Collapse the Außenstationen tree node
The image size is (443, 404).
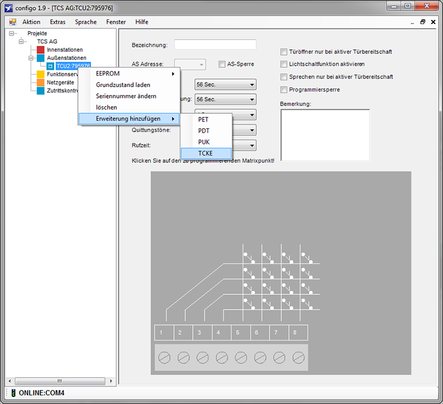click(31, 58)
